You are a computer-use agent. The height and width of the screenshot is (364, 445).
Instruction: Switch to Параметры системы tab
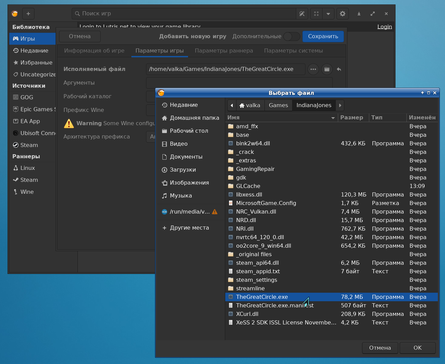click(x=293, y=50)
